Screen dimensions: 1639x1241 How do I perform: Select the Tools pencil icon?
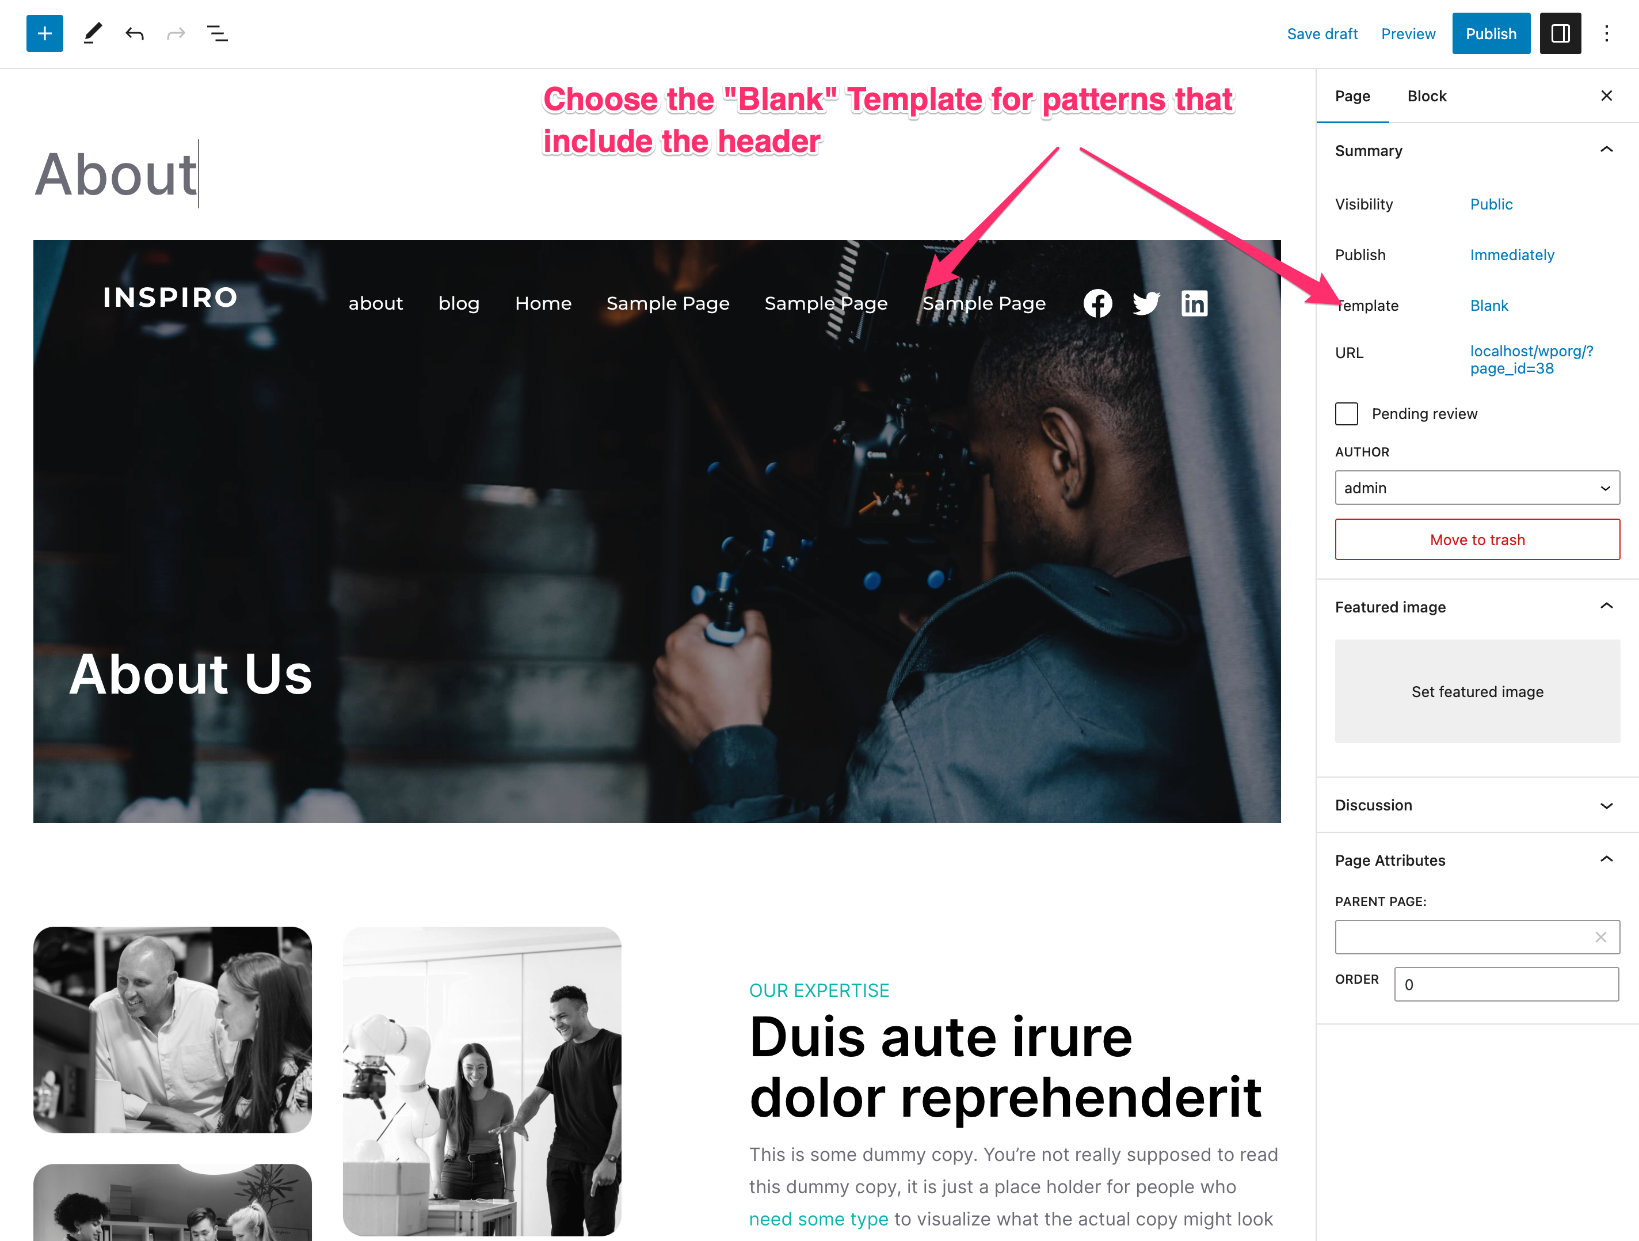[x=92, y=33]
